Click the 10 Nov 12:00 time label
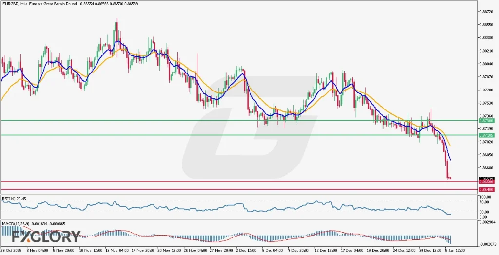This screenshot has width=499, height=255. [90, 250]
